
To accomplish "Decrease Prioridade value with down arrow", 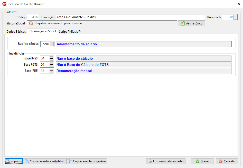I will tap(235, 18).
